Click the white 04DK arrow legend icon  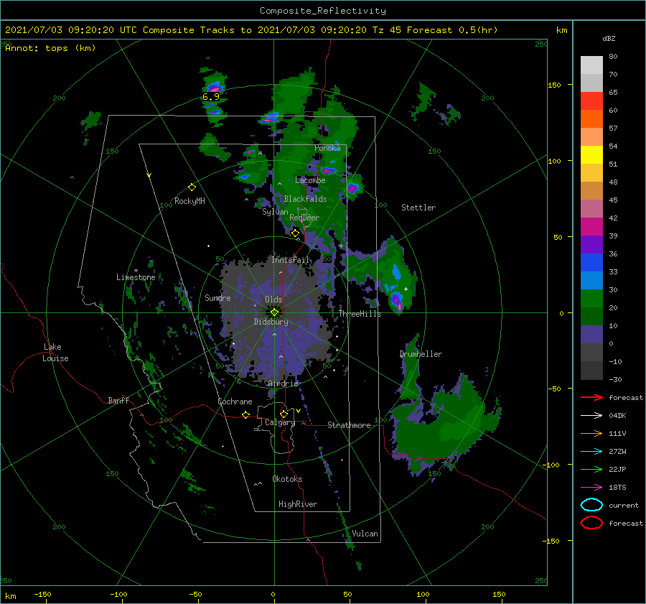[x=591, y=416]
